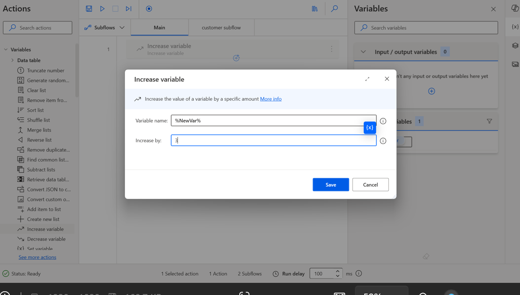520x295 pixels.
Task: Click the Search variables field
Action: 426,27
